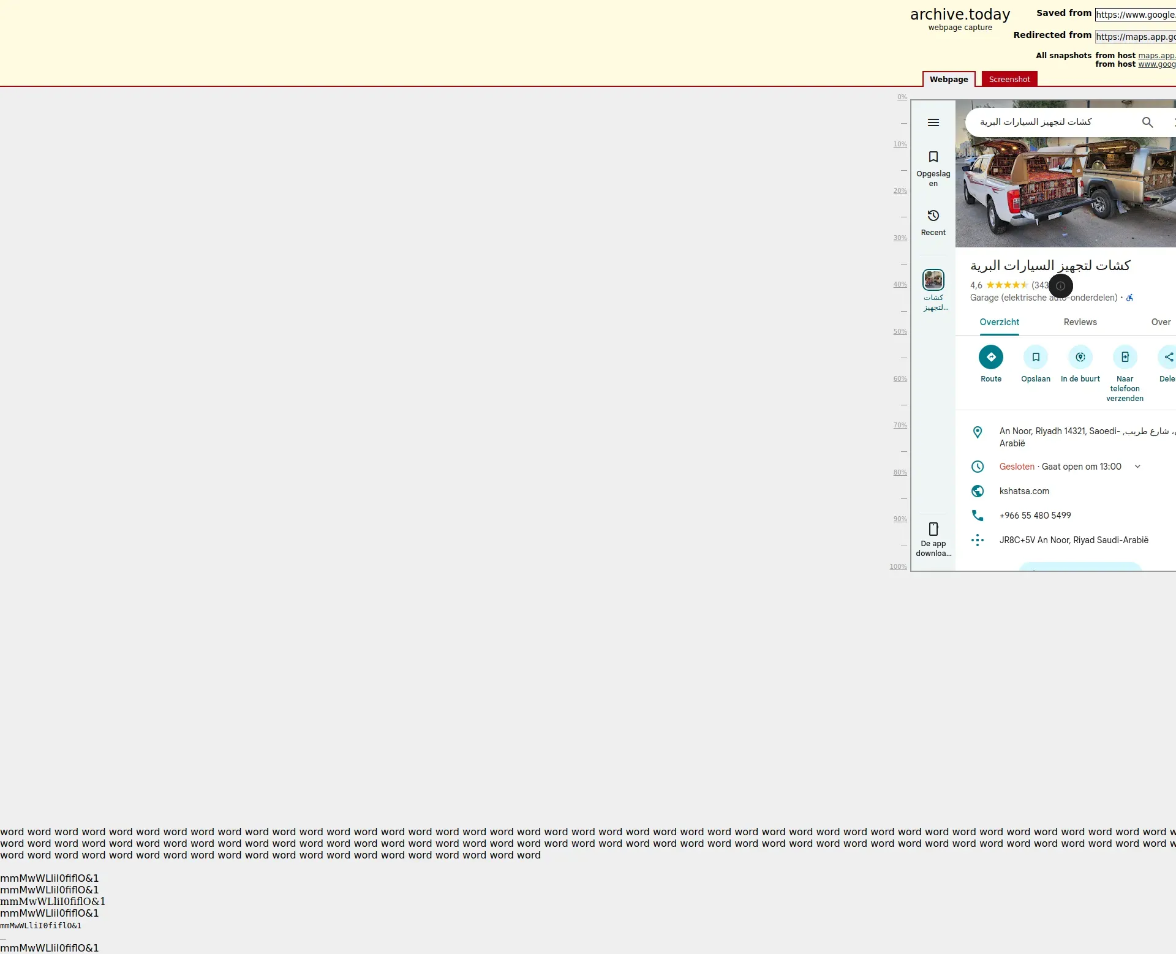Open the Recent history icon

(x=933, y=216)
